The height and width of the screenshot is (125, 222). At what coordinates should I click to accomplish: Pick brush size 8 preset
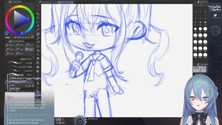click(x=195, y=24)
